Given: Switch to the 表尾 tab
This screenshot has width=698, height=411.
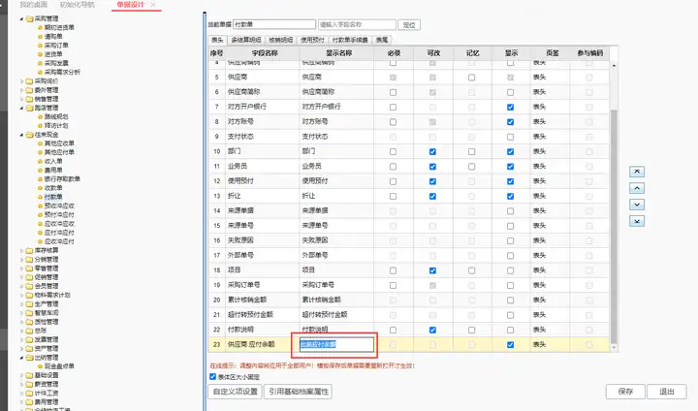Looking at the screenshot, I should point(382,40).
